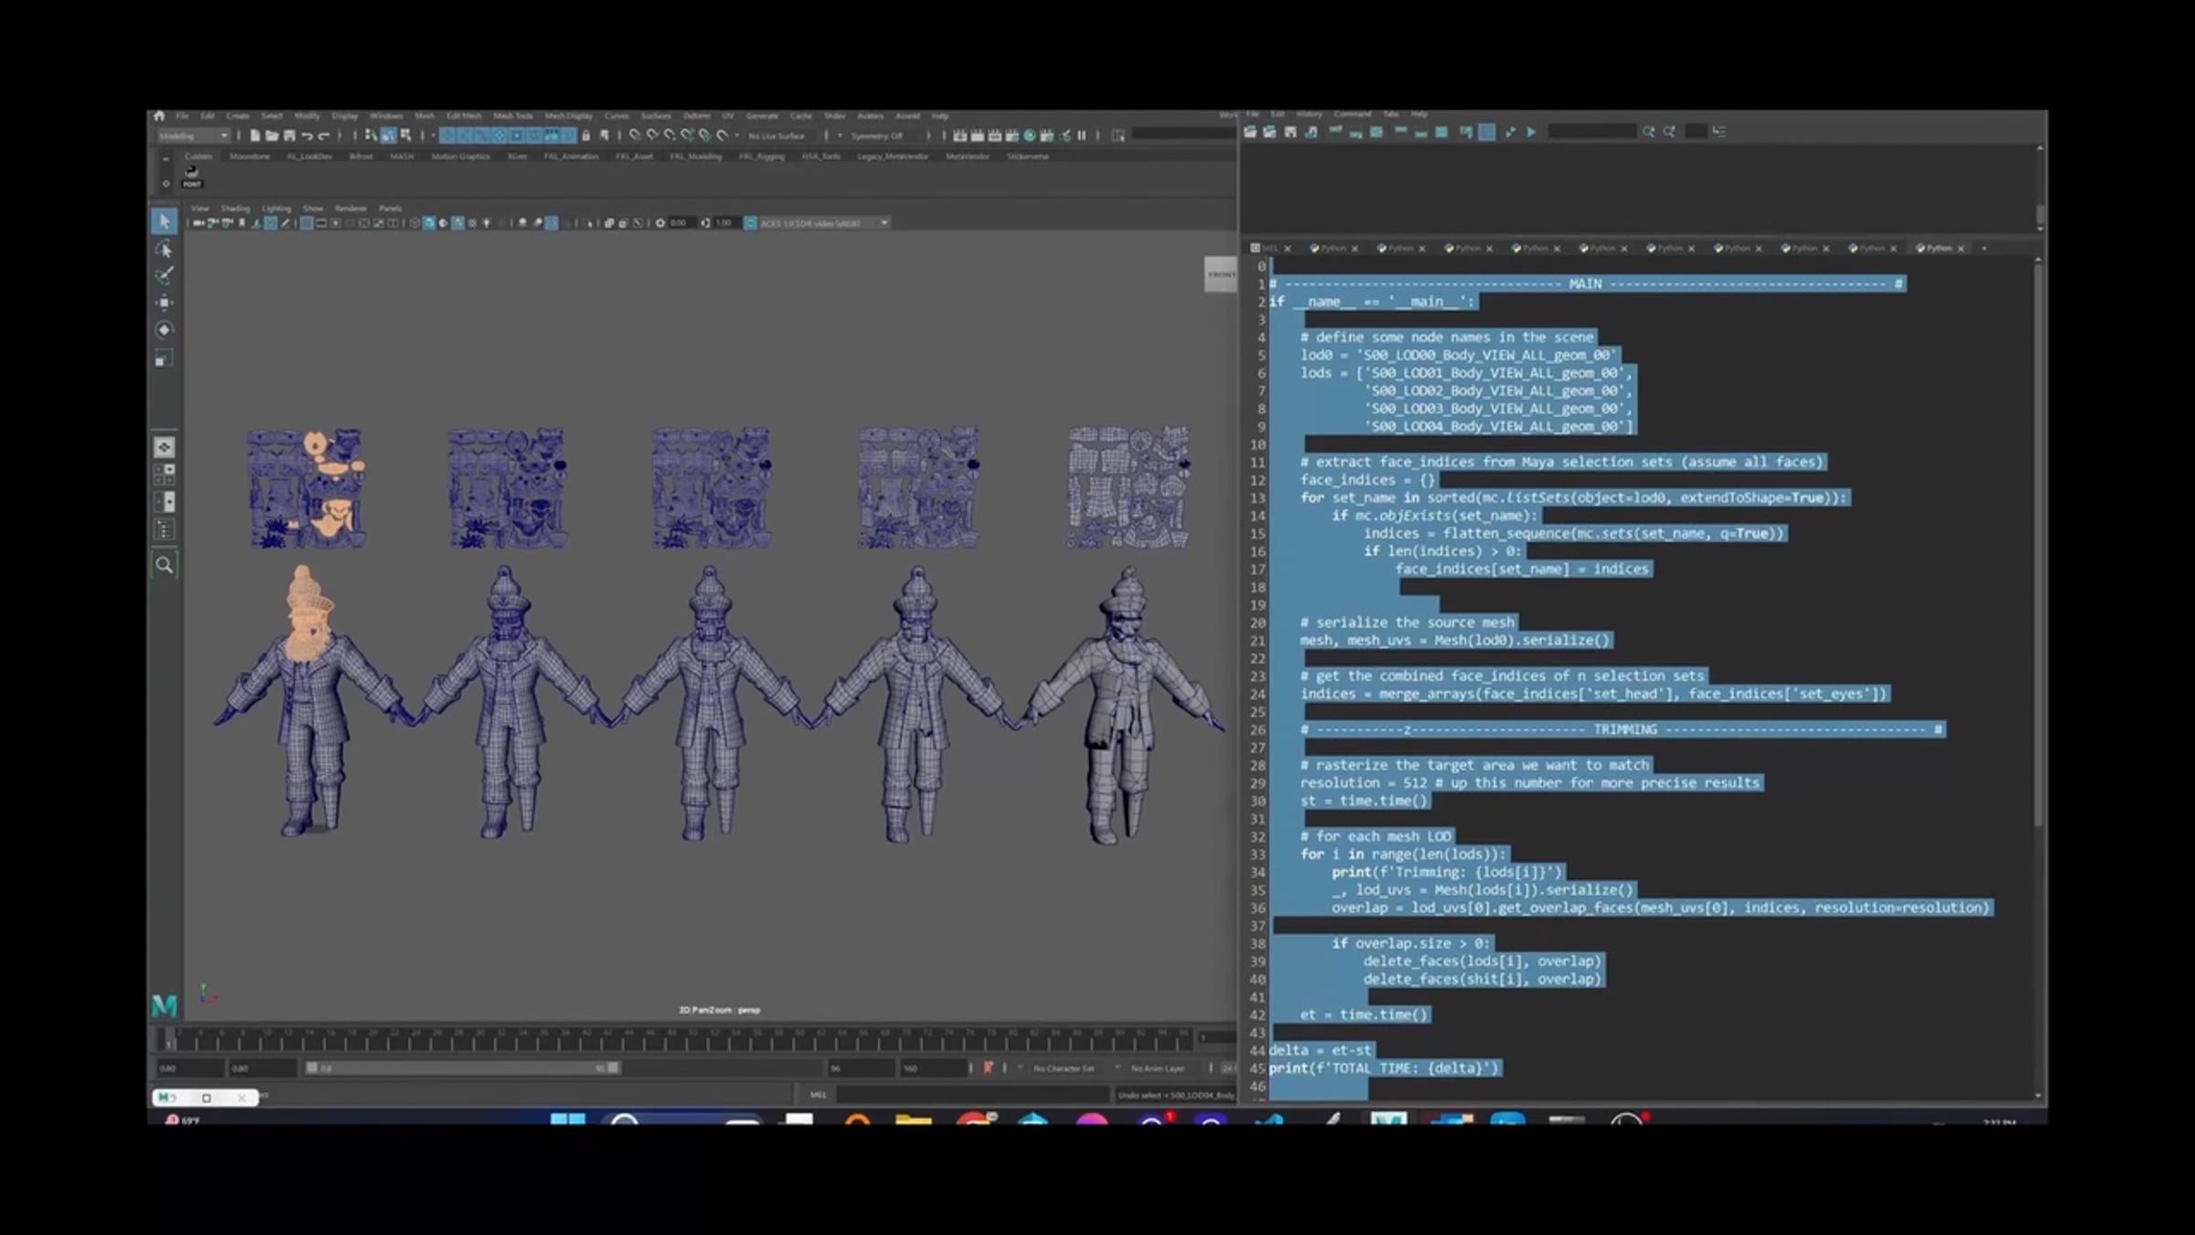Open the Windows Start menu

pos(567,1119)
